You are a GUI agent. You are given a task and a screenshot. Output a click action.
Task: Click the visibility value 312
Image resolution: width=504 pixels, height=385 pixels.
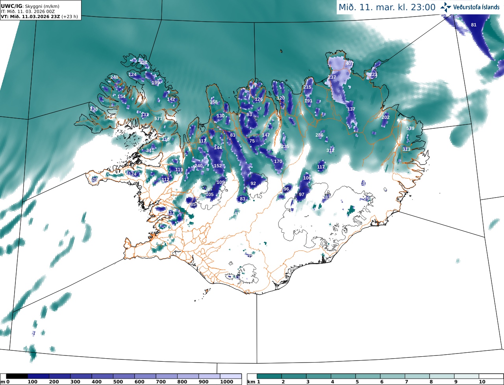[x=330, y=150]
